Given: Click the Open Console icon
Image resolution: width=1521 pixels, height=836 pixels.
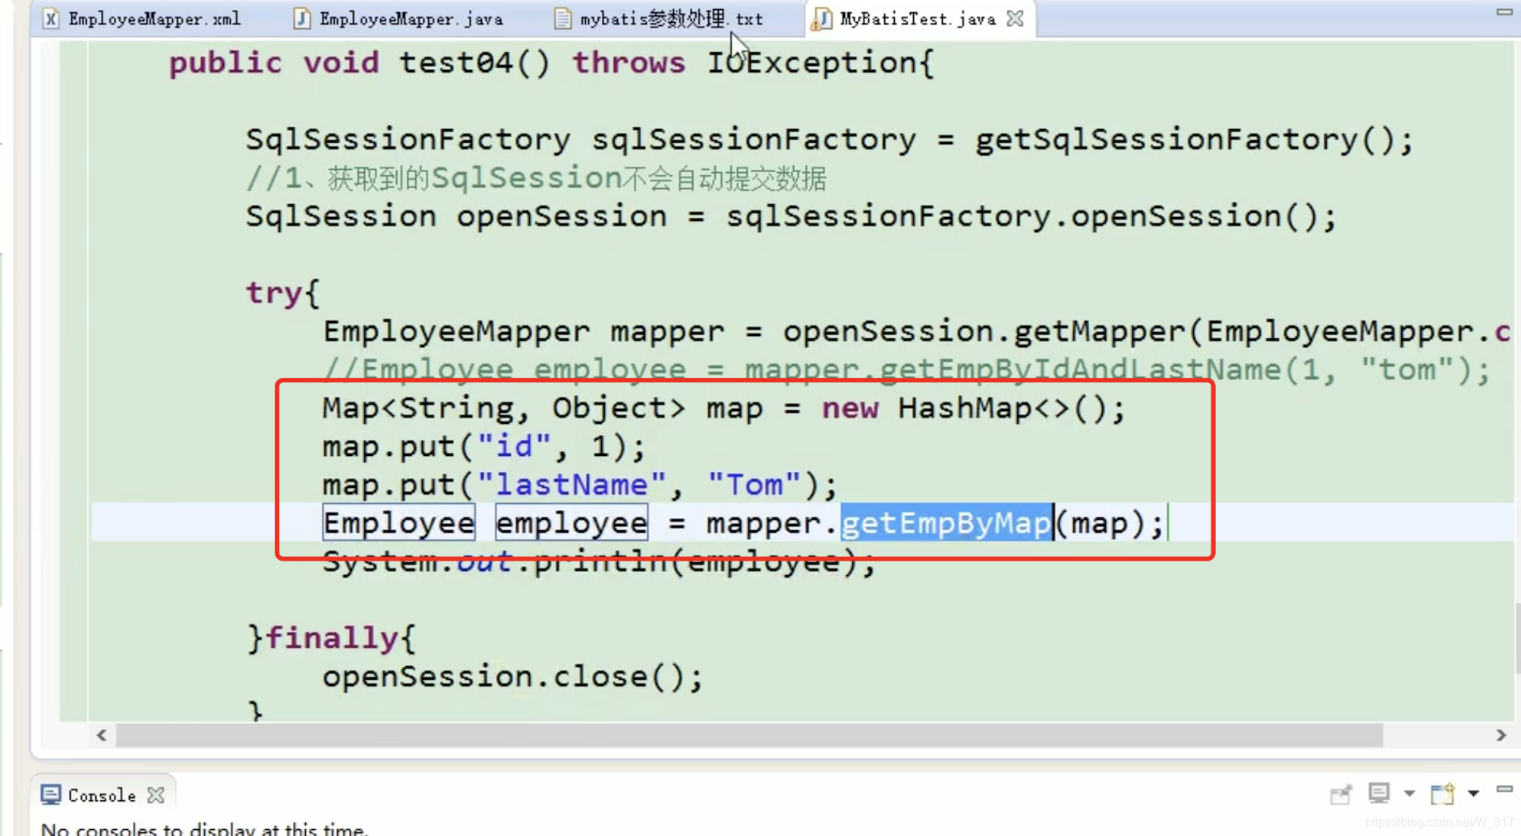Looking at the screenshot, I should click(x=1441, y=794).
